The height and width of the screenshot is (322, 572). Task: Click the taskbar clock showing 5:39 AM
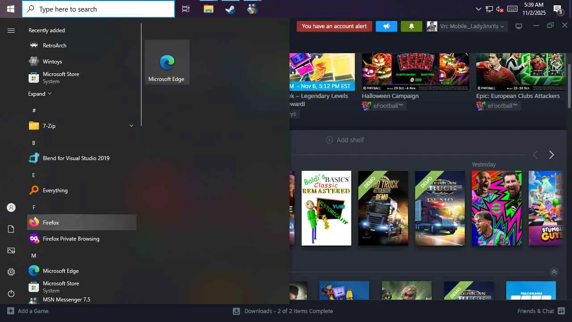click(534, 9)
